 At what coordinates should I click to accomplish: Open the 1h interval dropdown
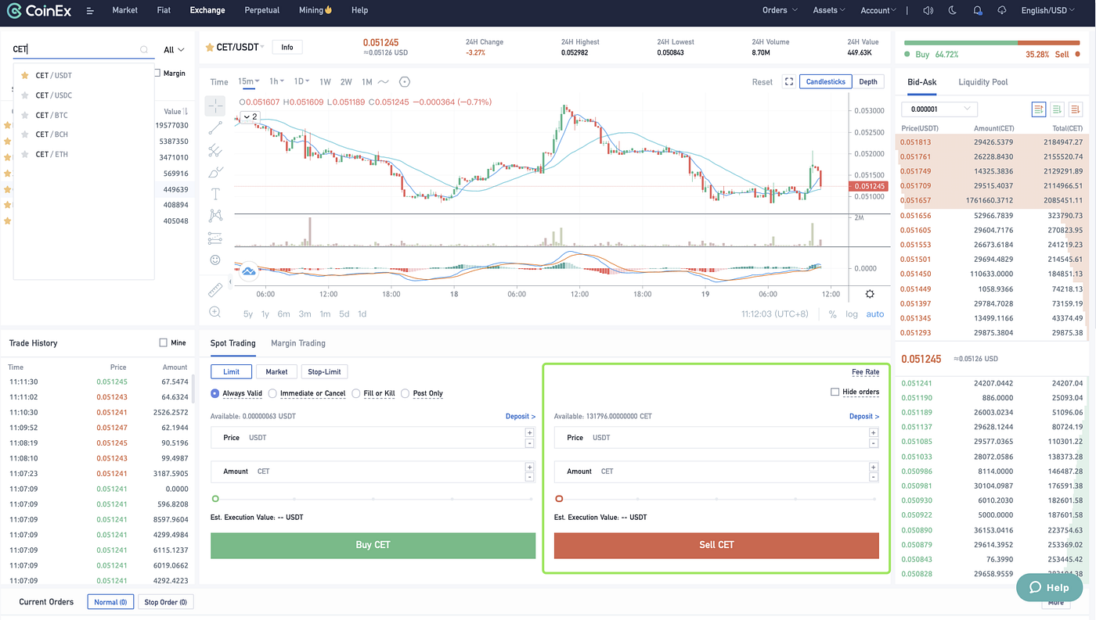tap(276, 81)
